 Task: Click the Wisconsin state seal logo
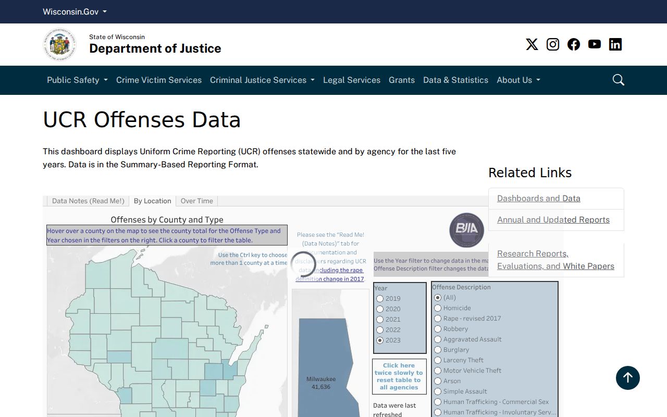[59, 45]
